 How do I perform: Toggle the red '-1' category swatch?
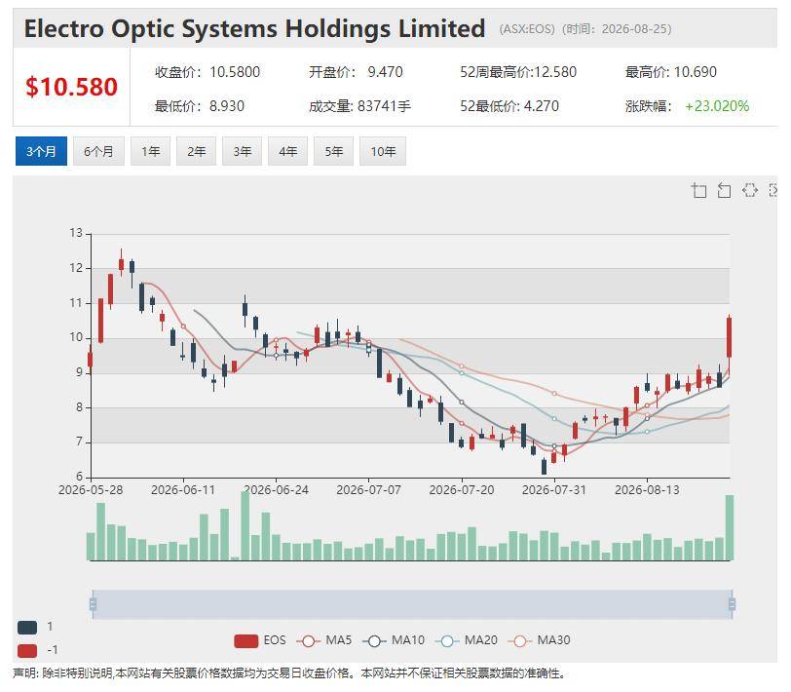point(27,651)
